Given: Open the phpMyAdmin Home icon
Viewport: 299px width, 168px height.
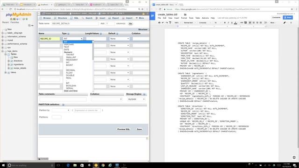Looking at the screenshot, I should click(11, 19).
